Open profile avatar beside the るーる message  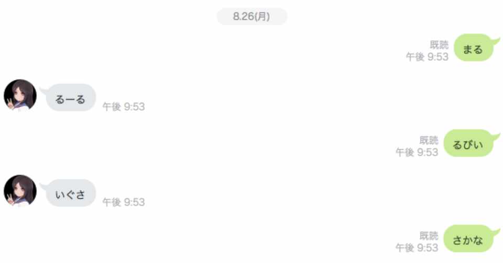[x=20, y=95]
